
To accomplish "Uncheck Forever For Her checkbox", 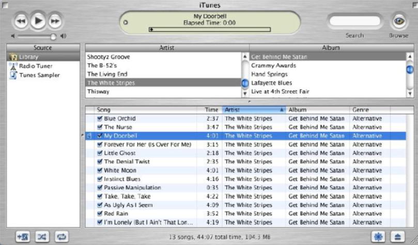I will (x=100, y=144).
